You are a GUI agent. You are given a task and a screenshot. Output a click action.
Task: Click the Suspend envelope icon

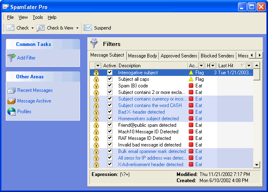pyautogui.click(x=88, y=28)
